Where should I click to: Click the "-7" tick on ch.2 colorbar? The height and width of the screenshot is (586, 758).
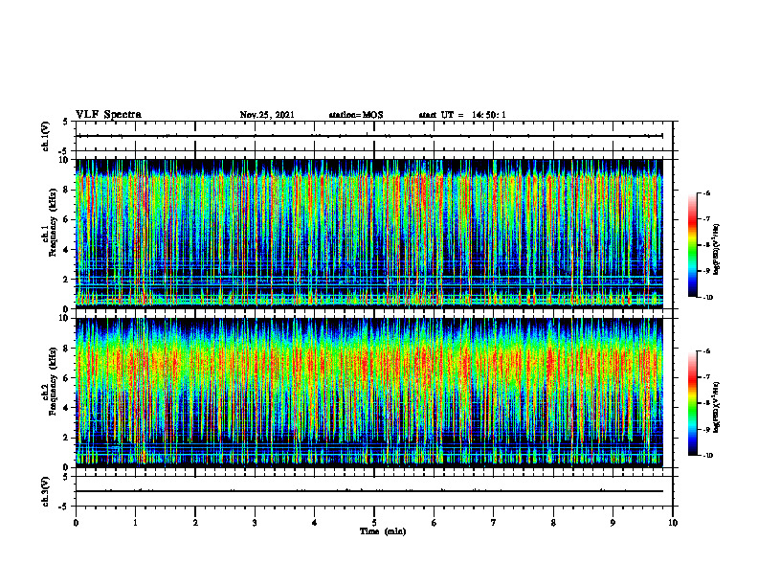[x=706, y=377]
